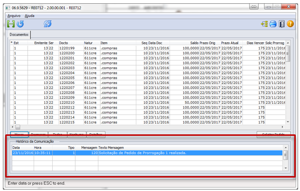Click the documents table horizontal scrollbar thumb
The width and height of the screenshot is (300, 191).
pos(18,127)
